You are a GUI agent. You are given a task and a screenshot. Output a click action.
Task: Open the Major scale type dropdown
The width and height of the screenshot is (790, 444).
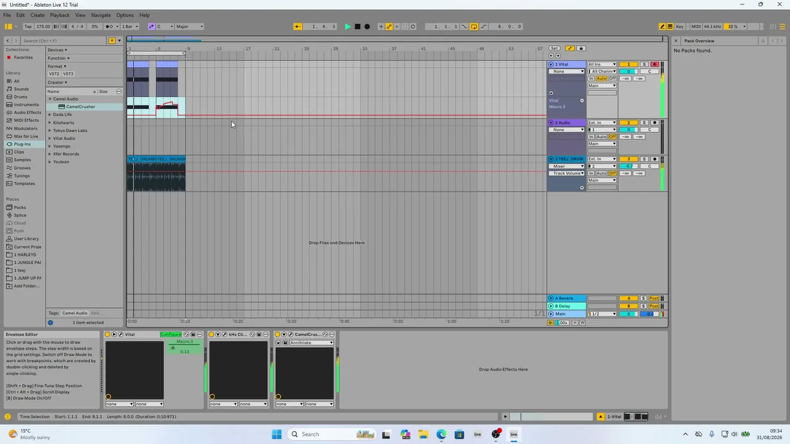pyautogui.click(x=189, y=27)
